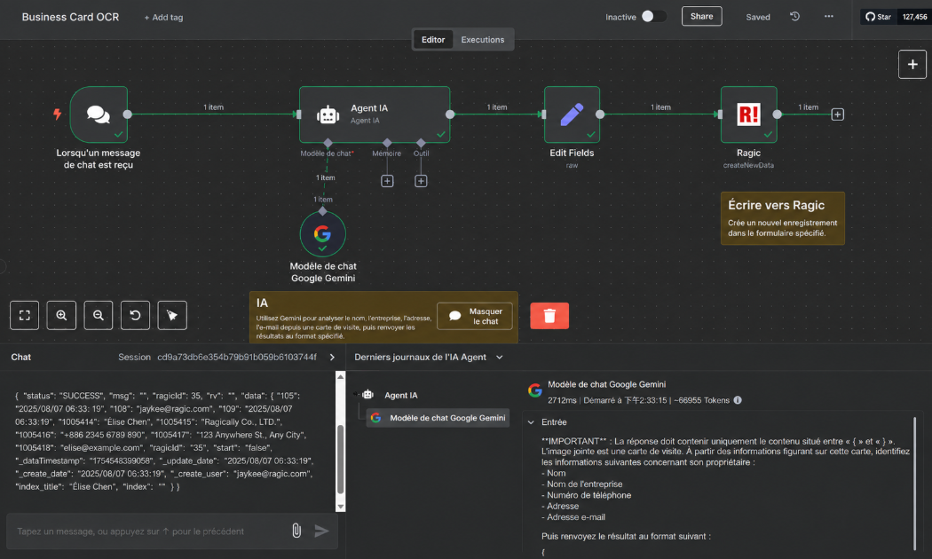Select Modèle de chat Google Gemini log row
Viewport: 932px width, 559px height.
tap(438, 418)
